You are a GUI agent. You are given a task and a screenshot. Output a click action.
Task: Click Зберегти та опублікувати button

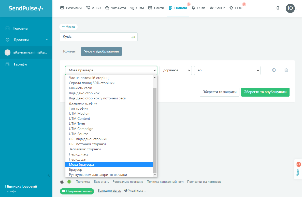click(x=265, y=92)
